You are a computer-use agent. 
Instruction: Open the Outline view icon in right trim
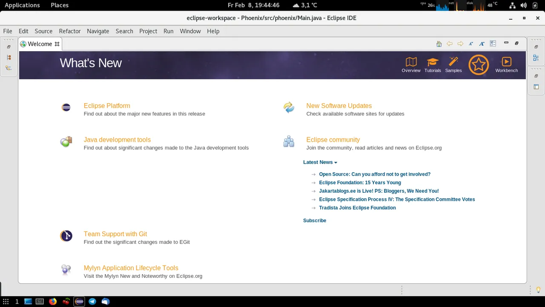536,57
